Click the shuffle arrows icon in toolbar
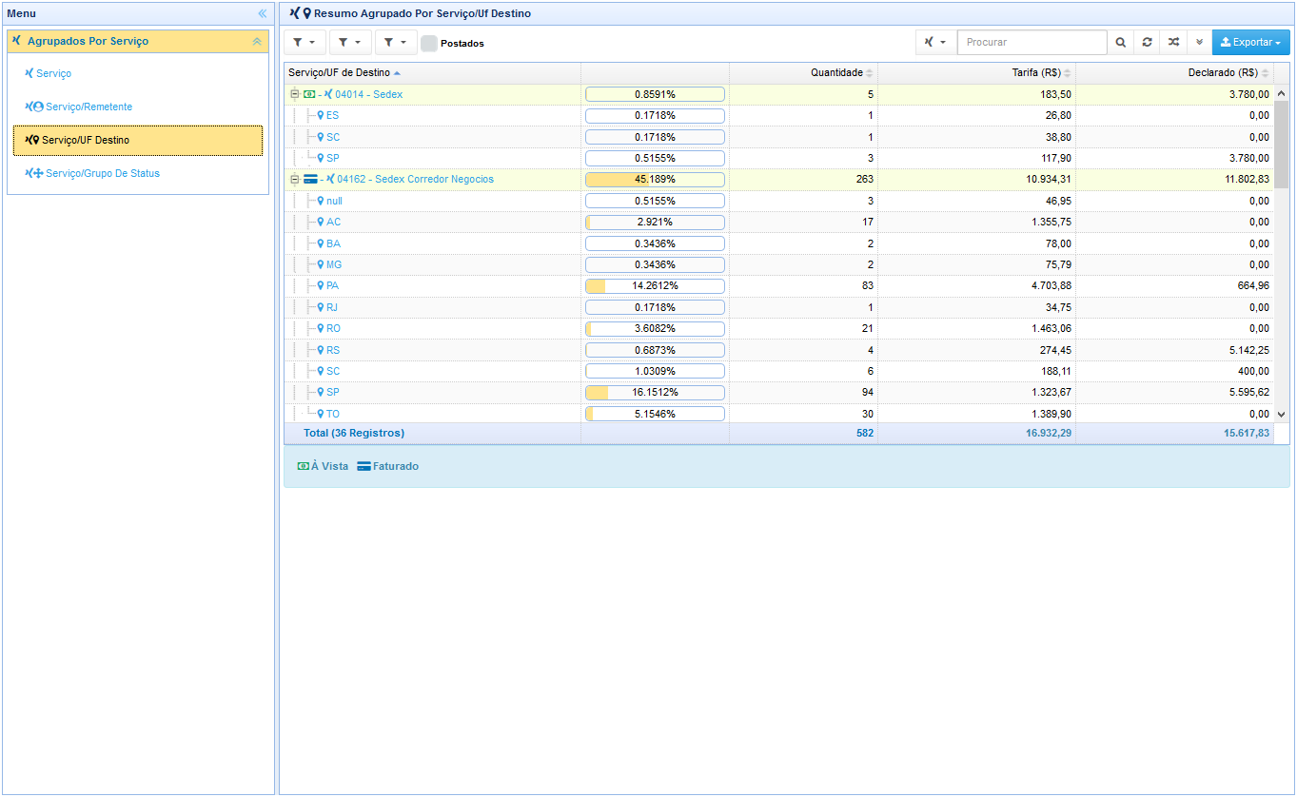The width and height of the screenshot is (1297, 797). click(x=1173, y=42)
